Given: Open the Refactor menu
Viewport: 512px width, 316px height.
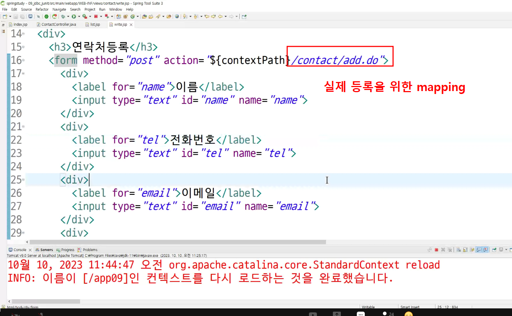Looking at the screenshot, I should 42,9.
